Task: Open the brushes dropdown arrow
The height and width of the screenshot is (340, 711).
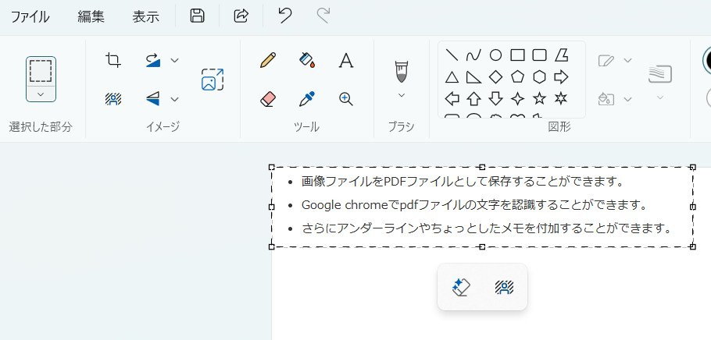Action: click(402, 95)
